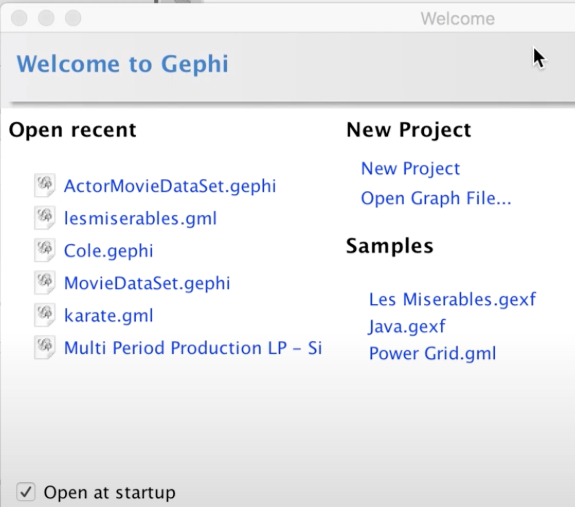
Task: Click the ActorMovieDataSet.gephi file icon
Action: click(45, 186)
